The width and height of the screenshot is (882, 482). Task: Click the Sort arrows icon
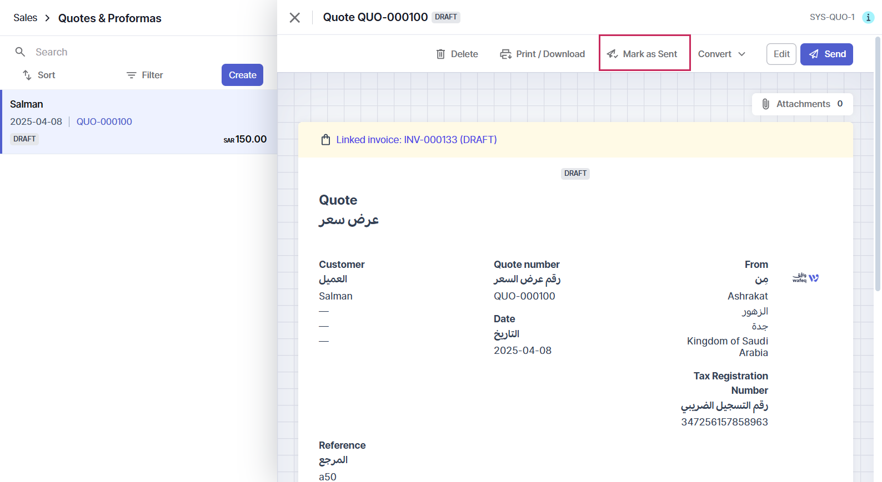tap(27, 75)
